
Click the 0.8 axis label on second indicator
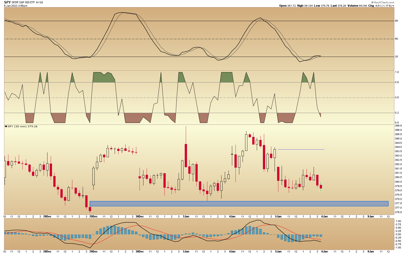[x=397, y=82]
